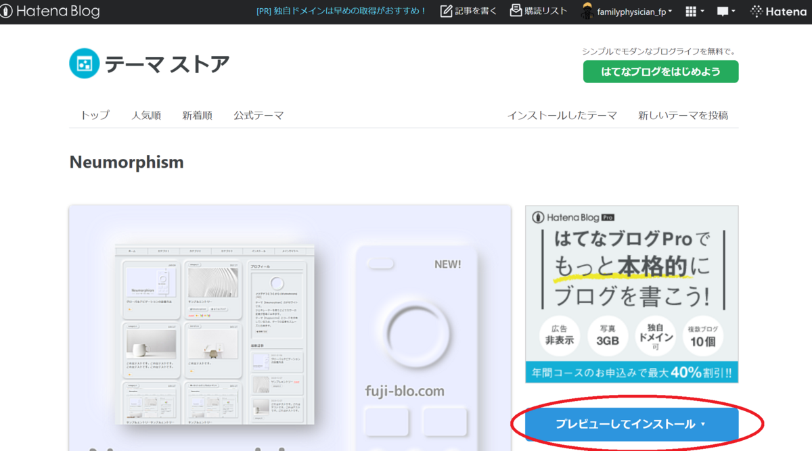Image resolution: width=812 pixels, height=451 pixels.
Task: Expand arrow on プレビューしてインストール button
Action: click(x=703, y=425)
